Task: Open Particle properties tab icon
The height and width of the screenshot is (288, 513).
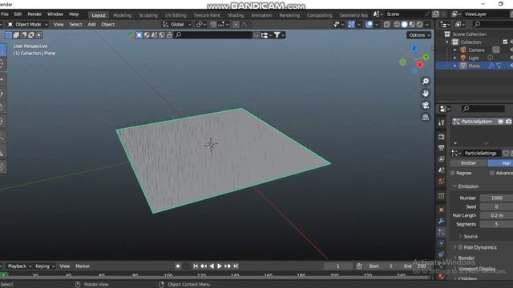Action: coord(441,232)
